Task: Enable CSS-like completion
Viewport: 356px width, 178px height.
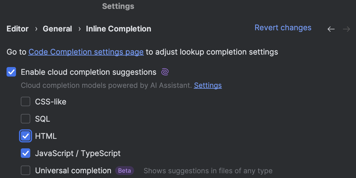Action: coord(26,101)
